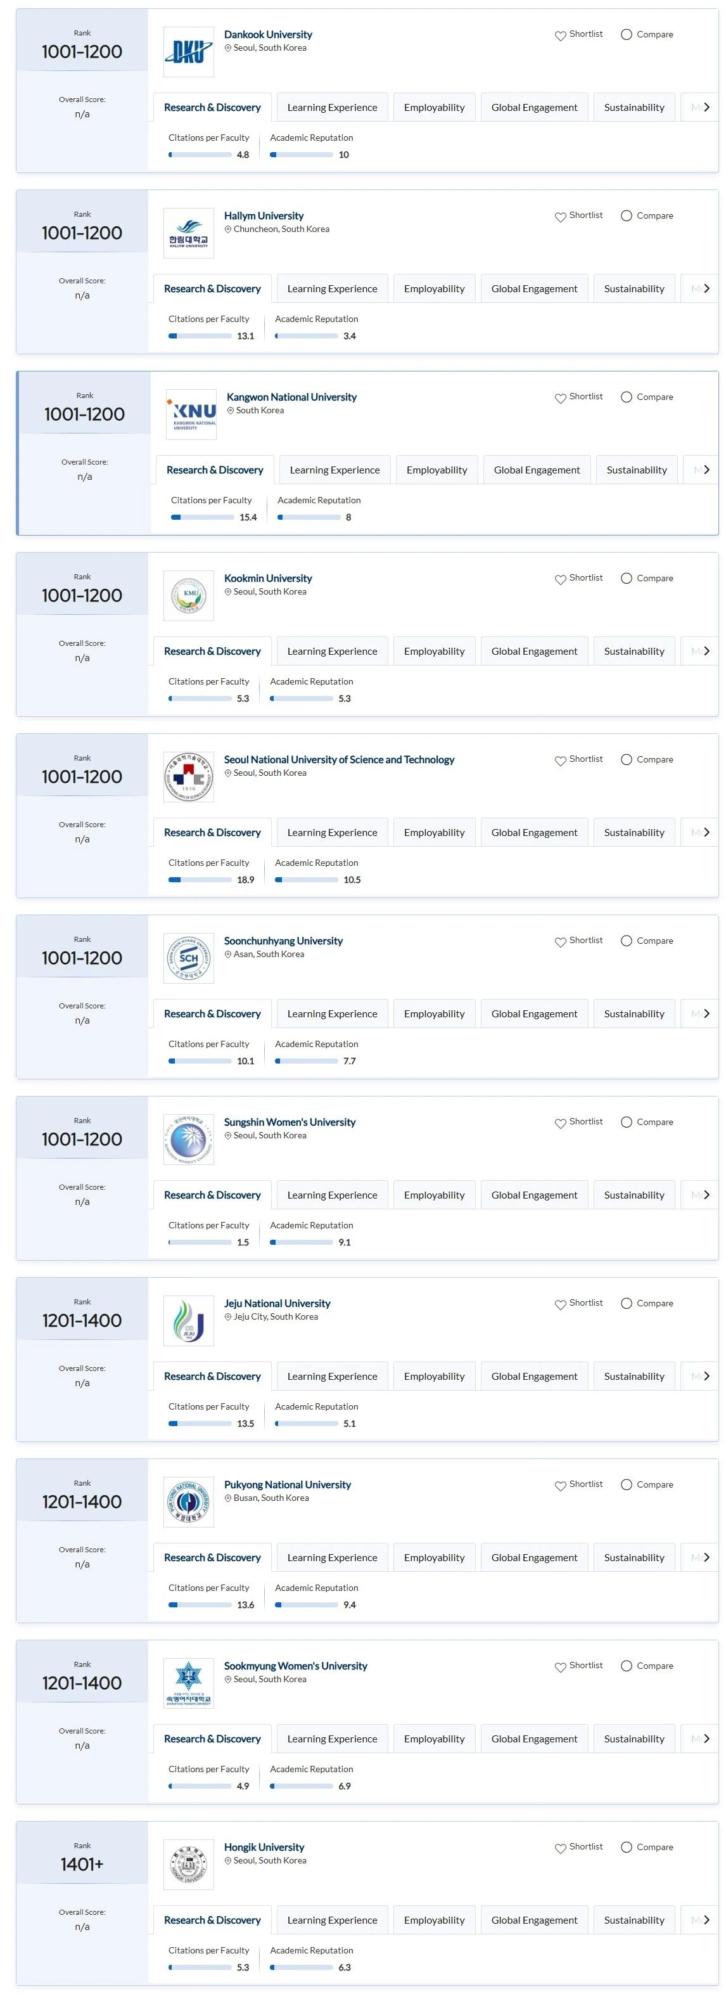Shortlist Hongik University with heart icon
The height and width of the screenshot is (1994, 726).
561,1848
